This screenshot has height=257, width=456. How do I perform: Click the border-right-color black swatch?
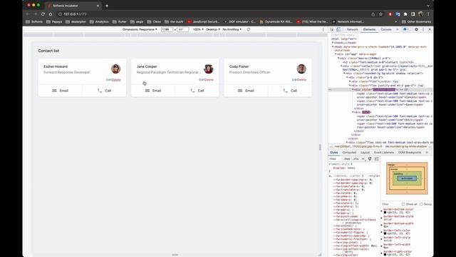pyautogui.click(x=385, y=254)
